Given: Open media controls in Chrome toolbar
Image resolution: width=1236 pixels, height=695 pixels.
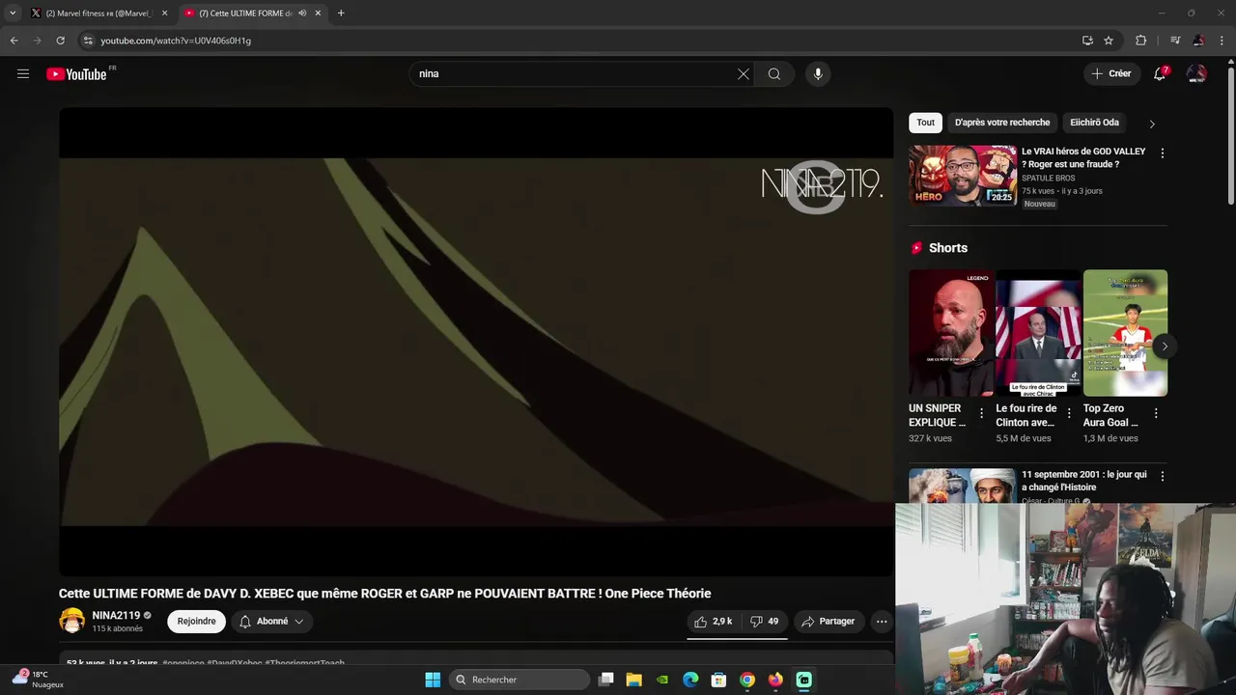Looking at the screenshot, I should (1175, 41).
